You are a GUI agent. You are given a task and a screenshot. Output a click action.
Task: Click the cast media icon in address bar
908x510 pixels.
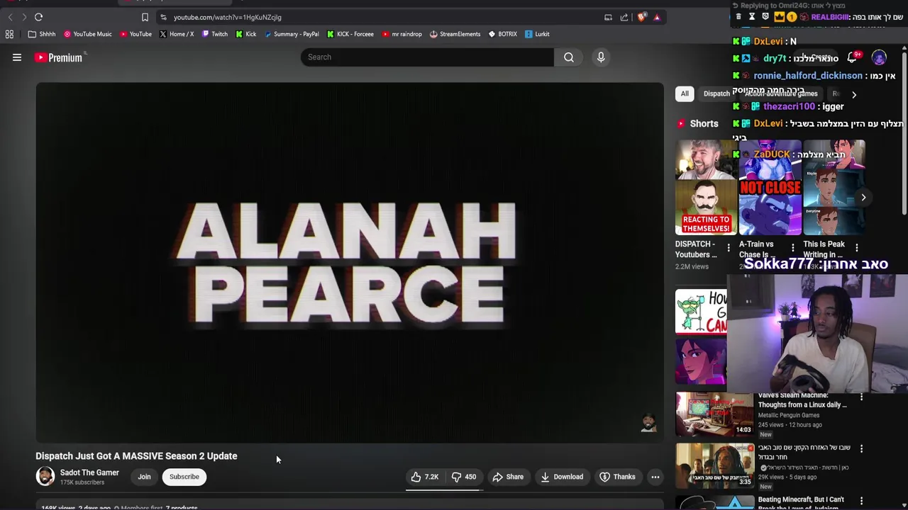pyautogui.click(x=608, y=17)
